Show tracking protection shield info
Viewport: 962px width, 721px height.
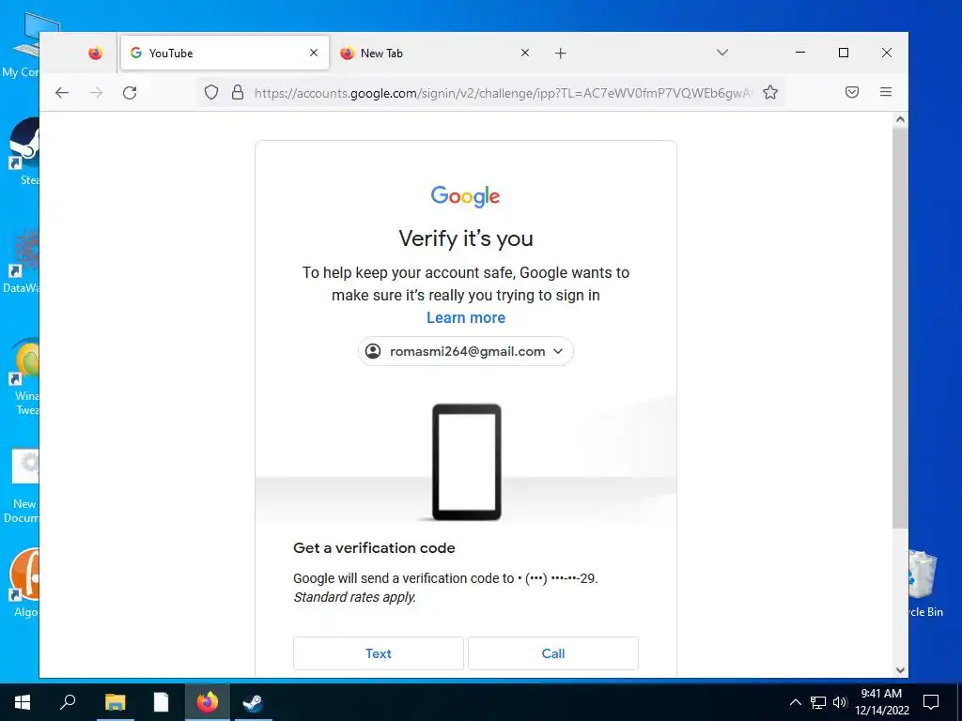point(211,93)
